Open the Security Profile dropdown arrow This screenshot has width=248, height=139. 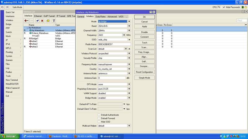coord(129,58)
